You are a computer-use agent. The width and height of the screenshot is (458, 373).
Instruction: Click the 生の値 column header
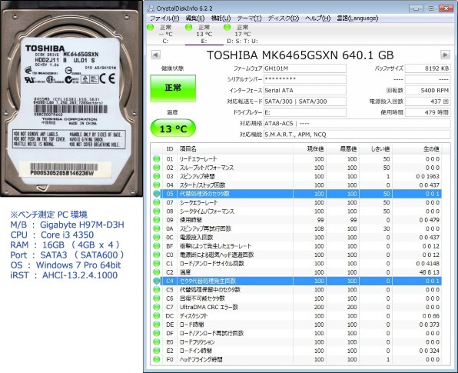tap(417, 149)
